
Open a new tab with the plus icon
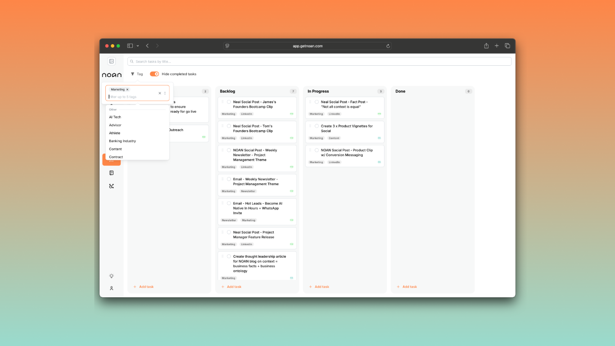[x=497, y=46]
